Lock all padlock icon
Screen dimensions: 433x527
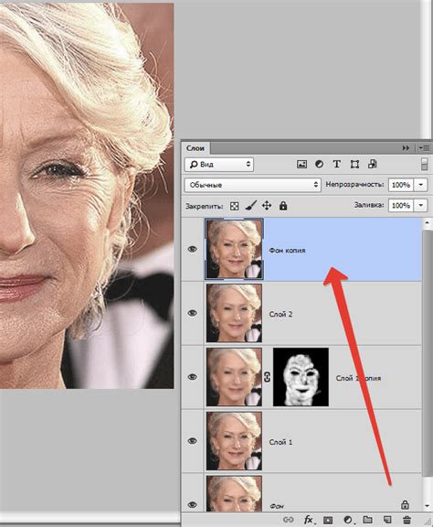pos(283,205)
